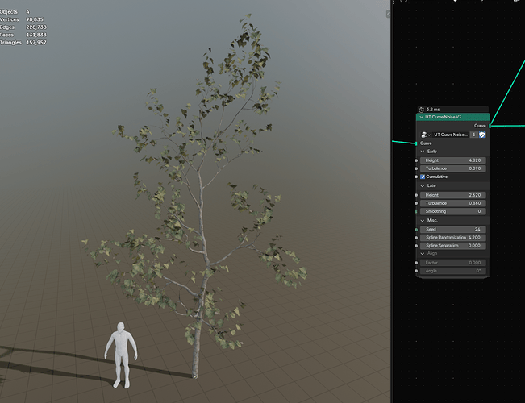
Task: Adjust the Early Turbulence value 0.090
Action: coord(452,168)
